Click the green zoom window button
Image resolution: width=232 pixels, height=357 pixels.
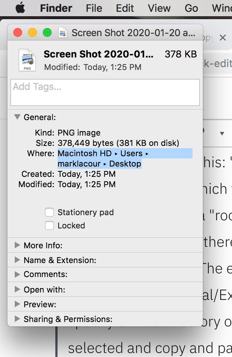tap(47, 33)
